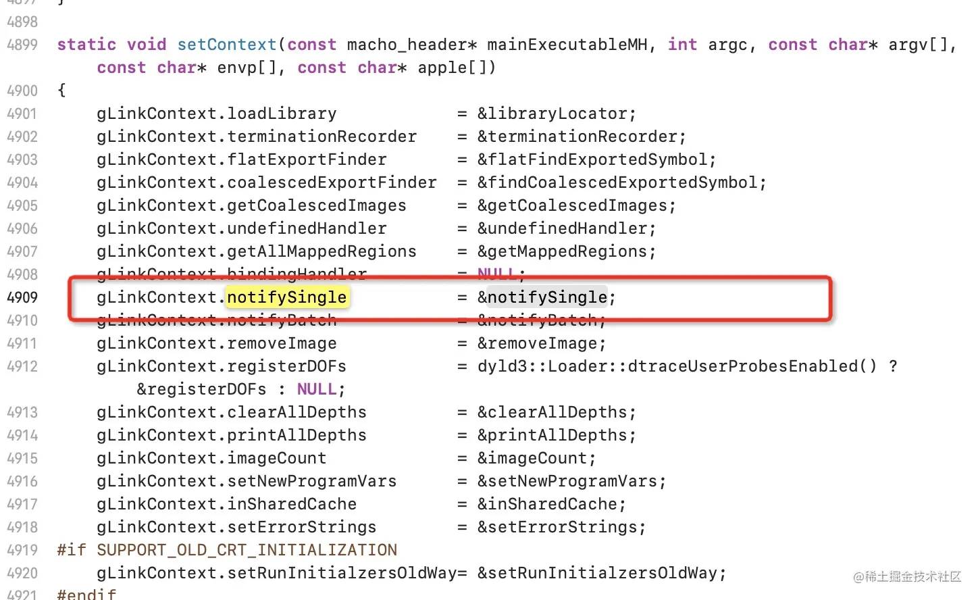Click gLinkContext.setRunInitialzersOldWay member

tap(277, 573)
